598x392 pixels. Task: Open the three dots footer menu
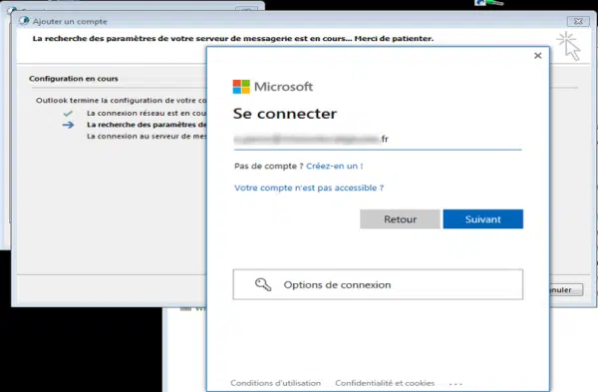click(455, 384)
